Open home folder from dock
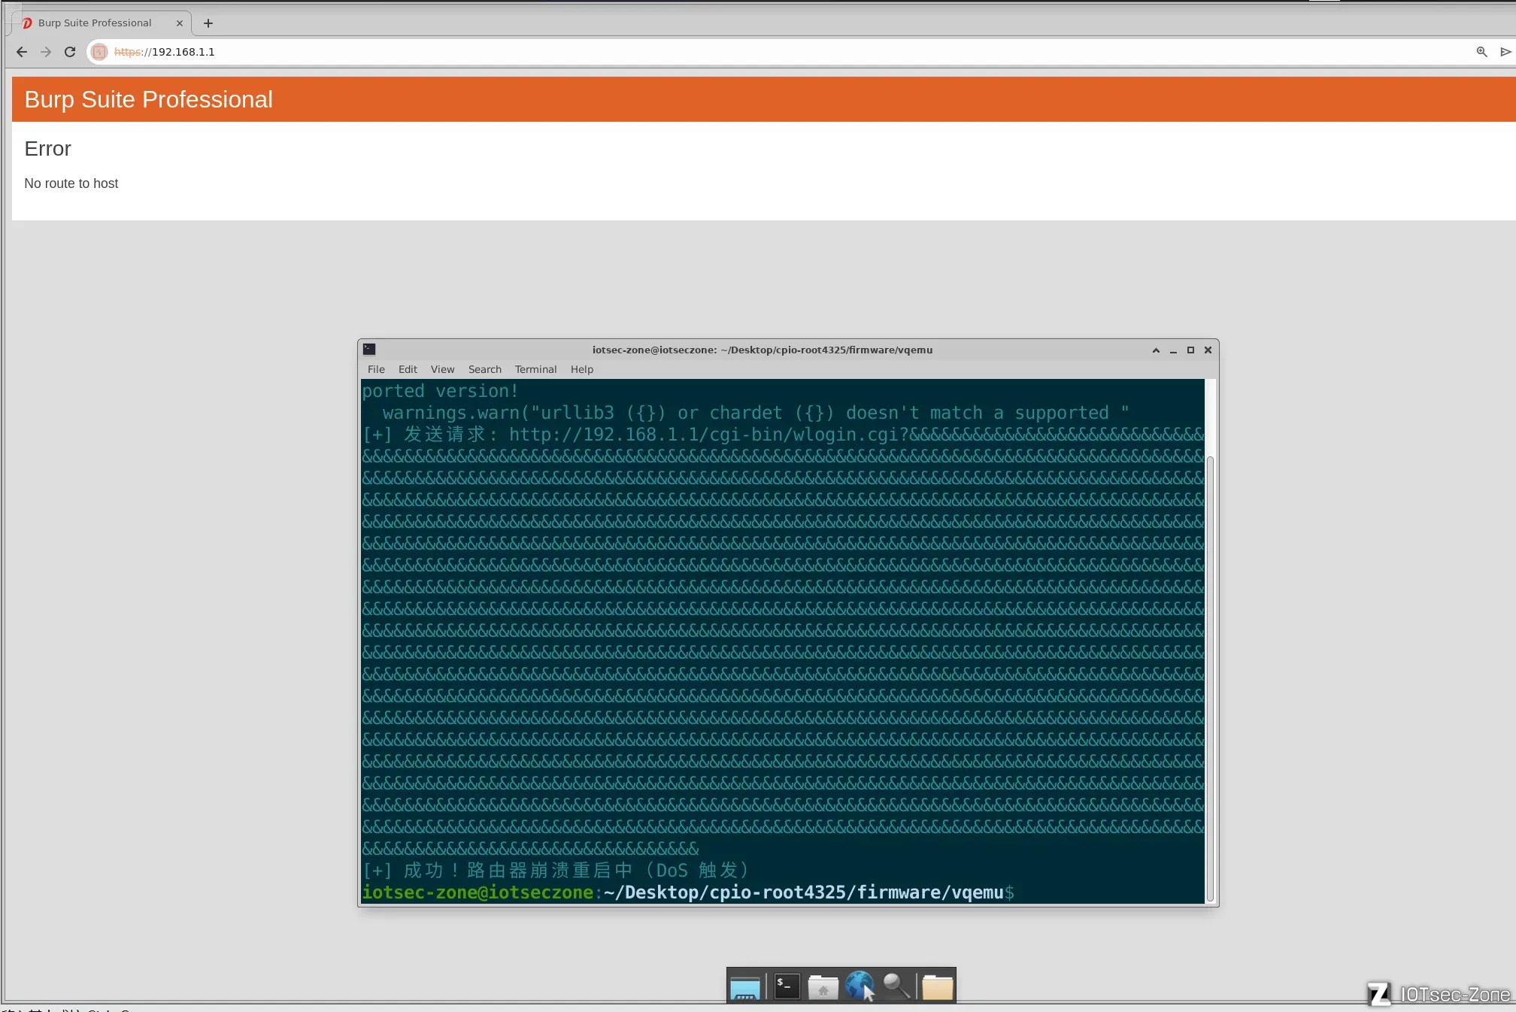Viewport: 1516px width, 1012px height. tap(823, 987)
